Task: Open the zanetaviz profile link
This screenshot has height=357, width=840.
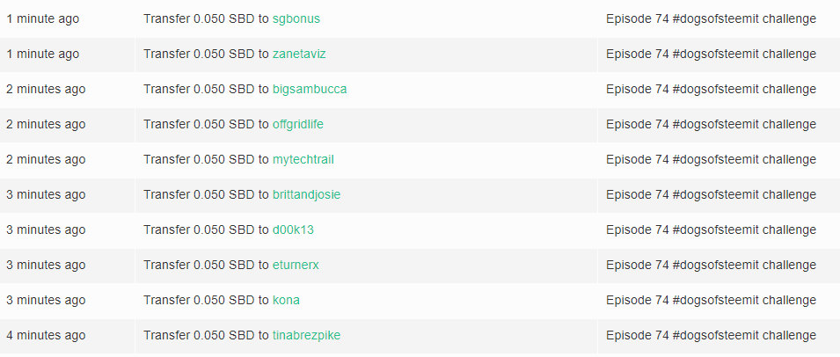Action: [299, 54]
